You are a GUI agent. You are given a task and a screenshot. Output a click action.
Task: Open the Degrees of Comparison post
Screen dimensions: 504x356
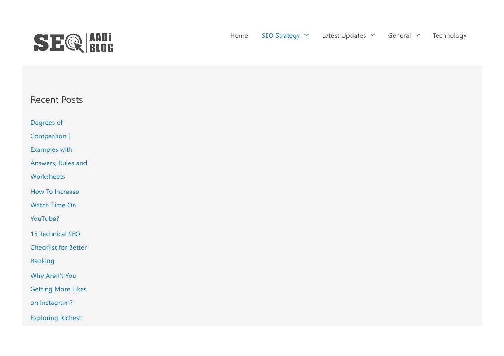[x=47, y=123]
